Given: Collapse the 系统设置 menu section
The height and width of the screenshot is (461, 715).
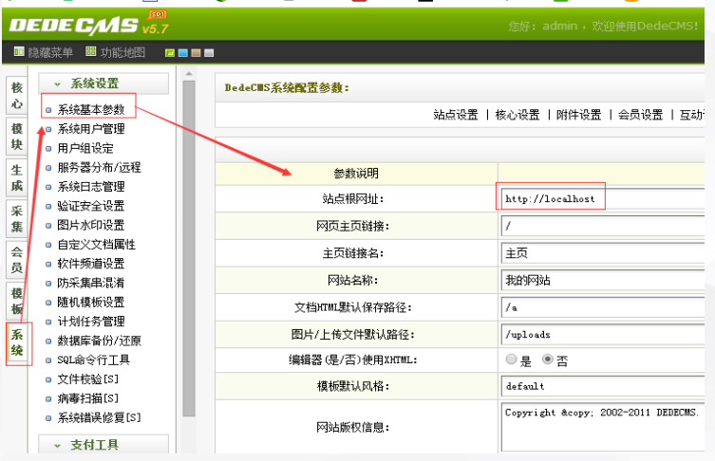Looking at the screenshot, I should coord(103,83).
